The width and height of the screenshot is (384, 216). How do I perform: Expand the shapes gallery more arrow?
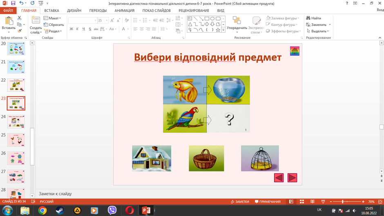coord(223,30)
